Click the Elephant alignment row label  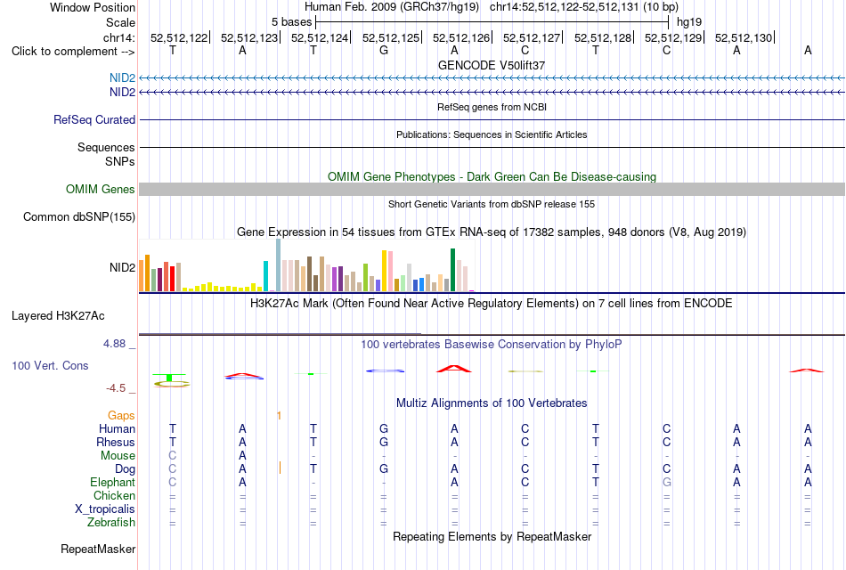(112, 482)
